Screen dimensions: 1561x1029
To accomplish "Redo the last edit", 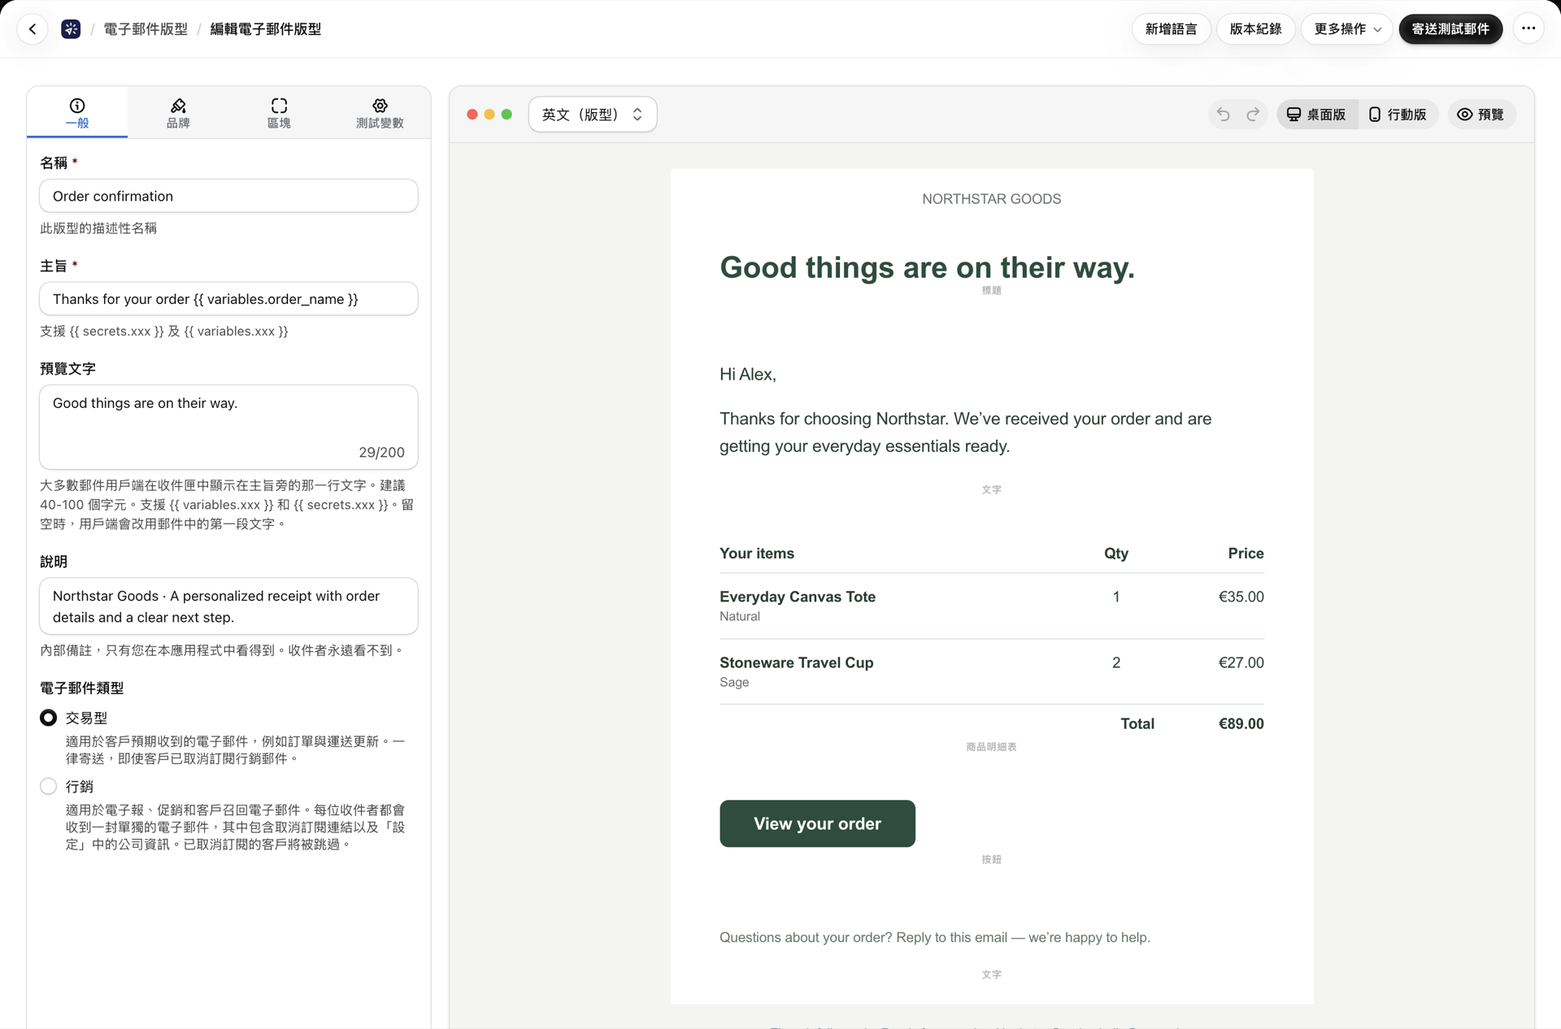I will [1253, 115].
